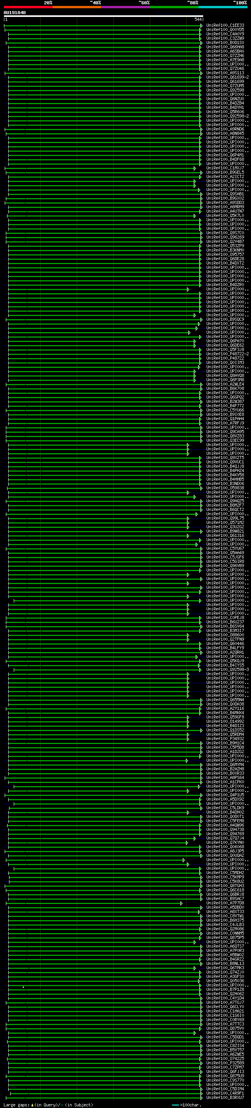
Task: Select the UniRef100_B9GEL5 label
Action: [x=225, y=173]
